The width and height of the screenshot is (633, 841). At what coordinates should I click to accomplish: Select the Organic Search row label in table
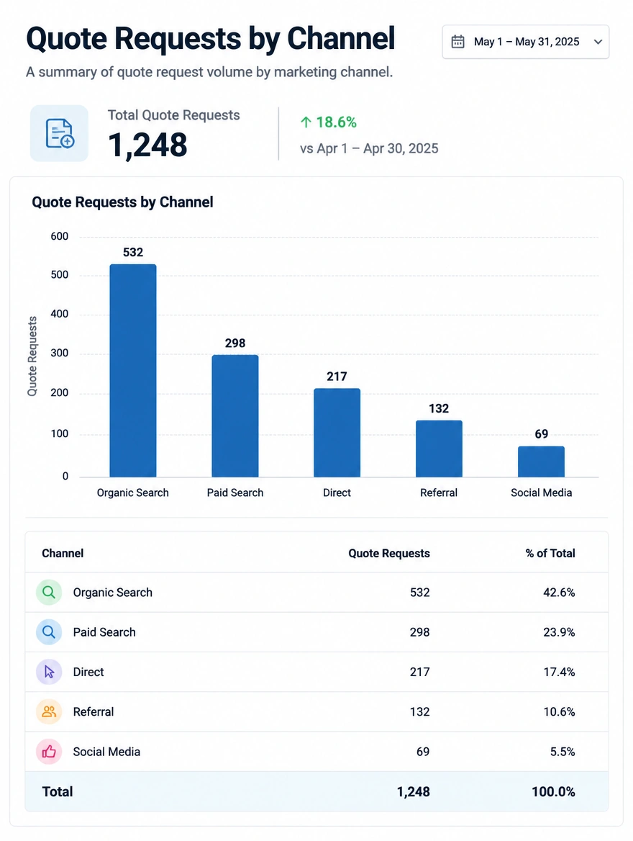[112, 592]
